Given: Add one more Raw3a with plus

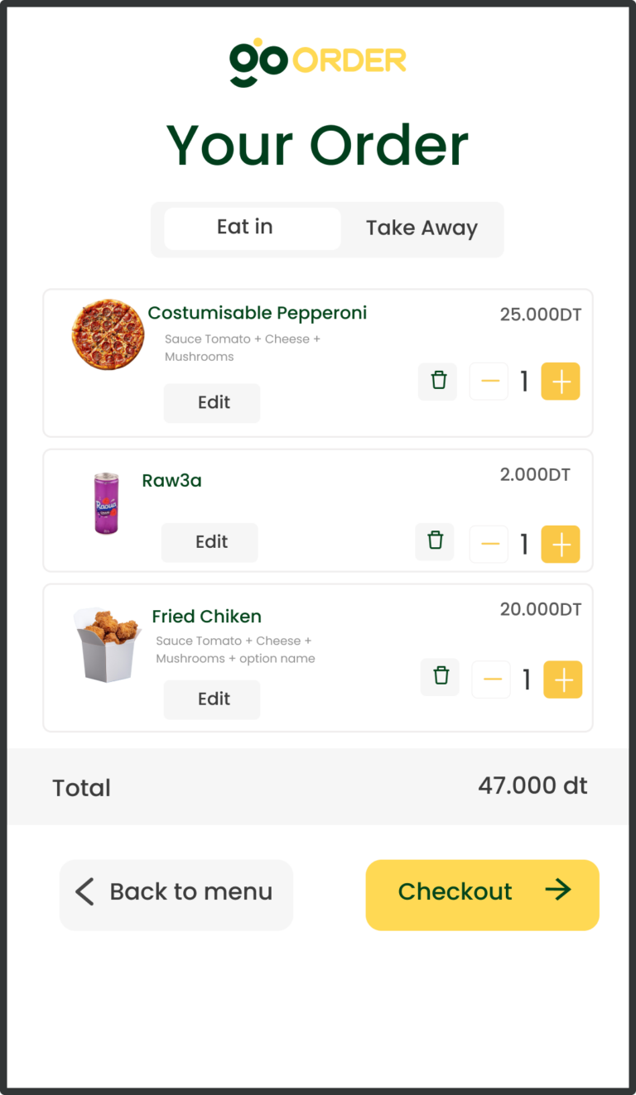Looking at the screenshot, I should tap(561, 544).
